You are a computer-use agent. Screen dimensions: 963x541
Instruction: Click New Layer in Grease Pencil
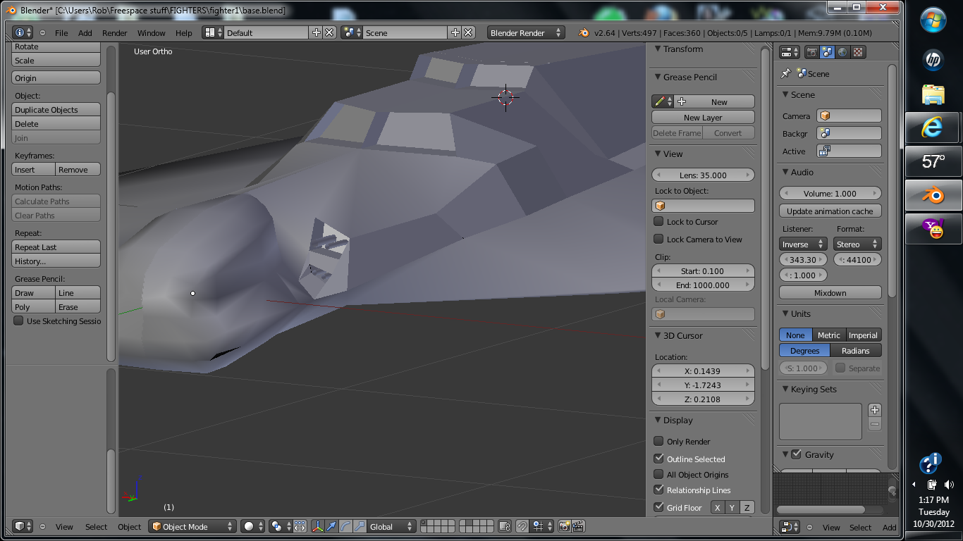click(x=703, y=117)
